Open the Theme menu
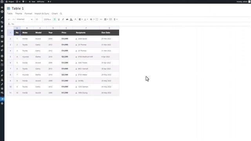This screenshot has width=251, height=141. pos(18,14)
